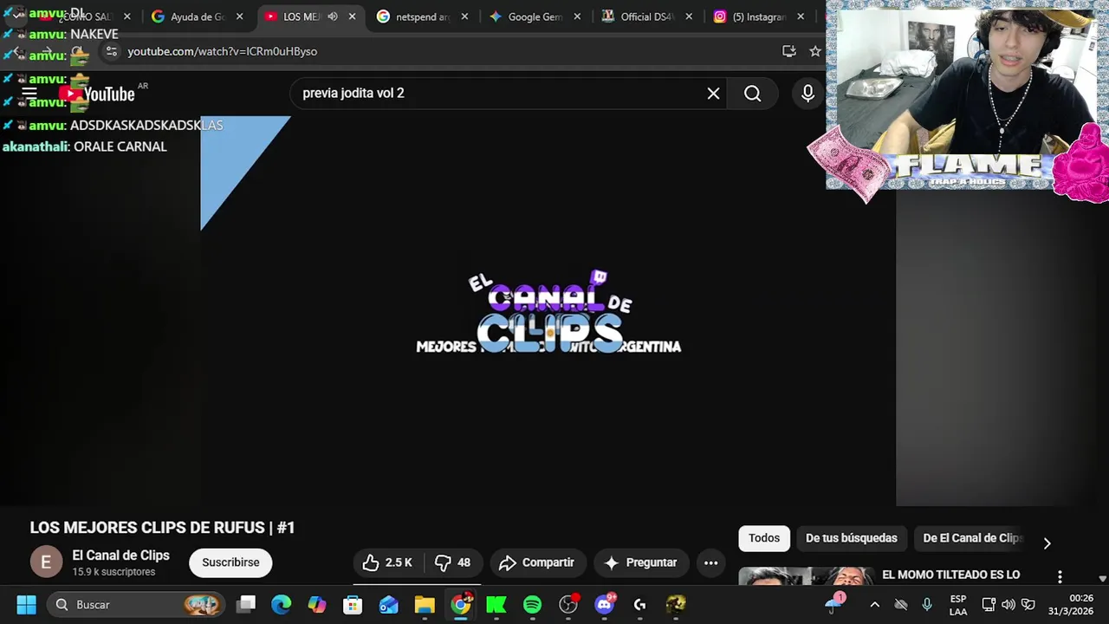This screenshot has width=1109, height=624.
Task: Go to the YouTube home logo
Action: 97,94
